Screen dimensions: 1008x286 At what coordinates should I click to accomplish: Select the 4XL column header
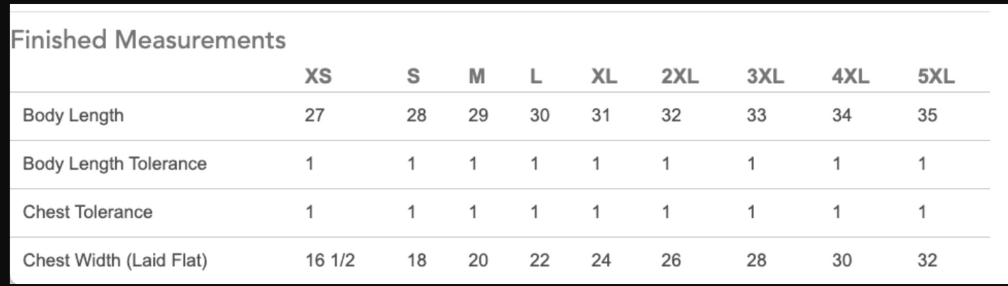pos(850,77)
